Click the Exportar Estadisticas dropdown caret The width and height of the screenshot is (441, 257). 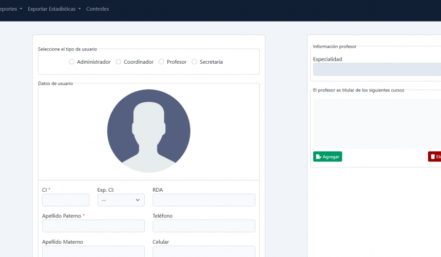point(80,9)
